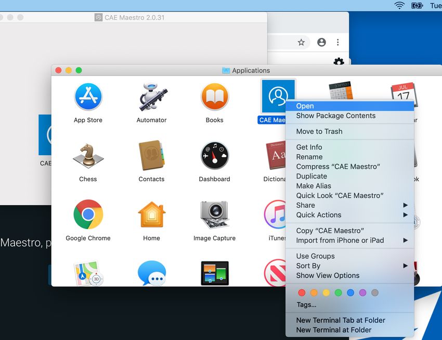Select the Maps app icon
The height and width of the screenshot is (340, 442).
[x=88, y=273]
